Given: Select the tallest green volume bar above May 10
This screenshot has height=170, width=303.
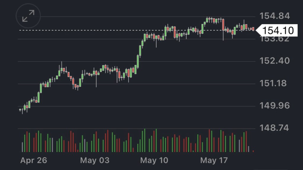Looking at the screenshot, I should tap(156, 140).
